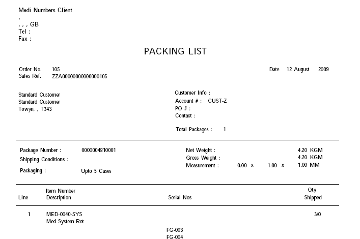Screen dimensions: 360x239
Task: Select the Upto 5 Cases packaging text
Action: point(96,171)
